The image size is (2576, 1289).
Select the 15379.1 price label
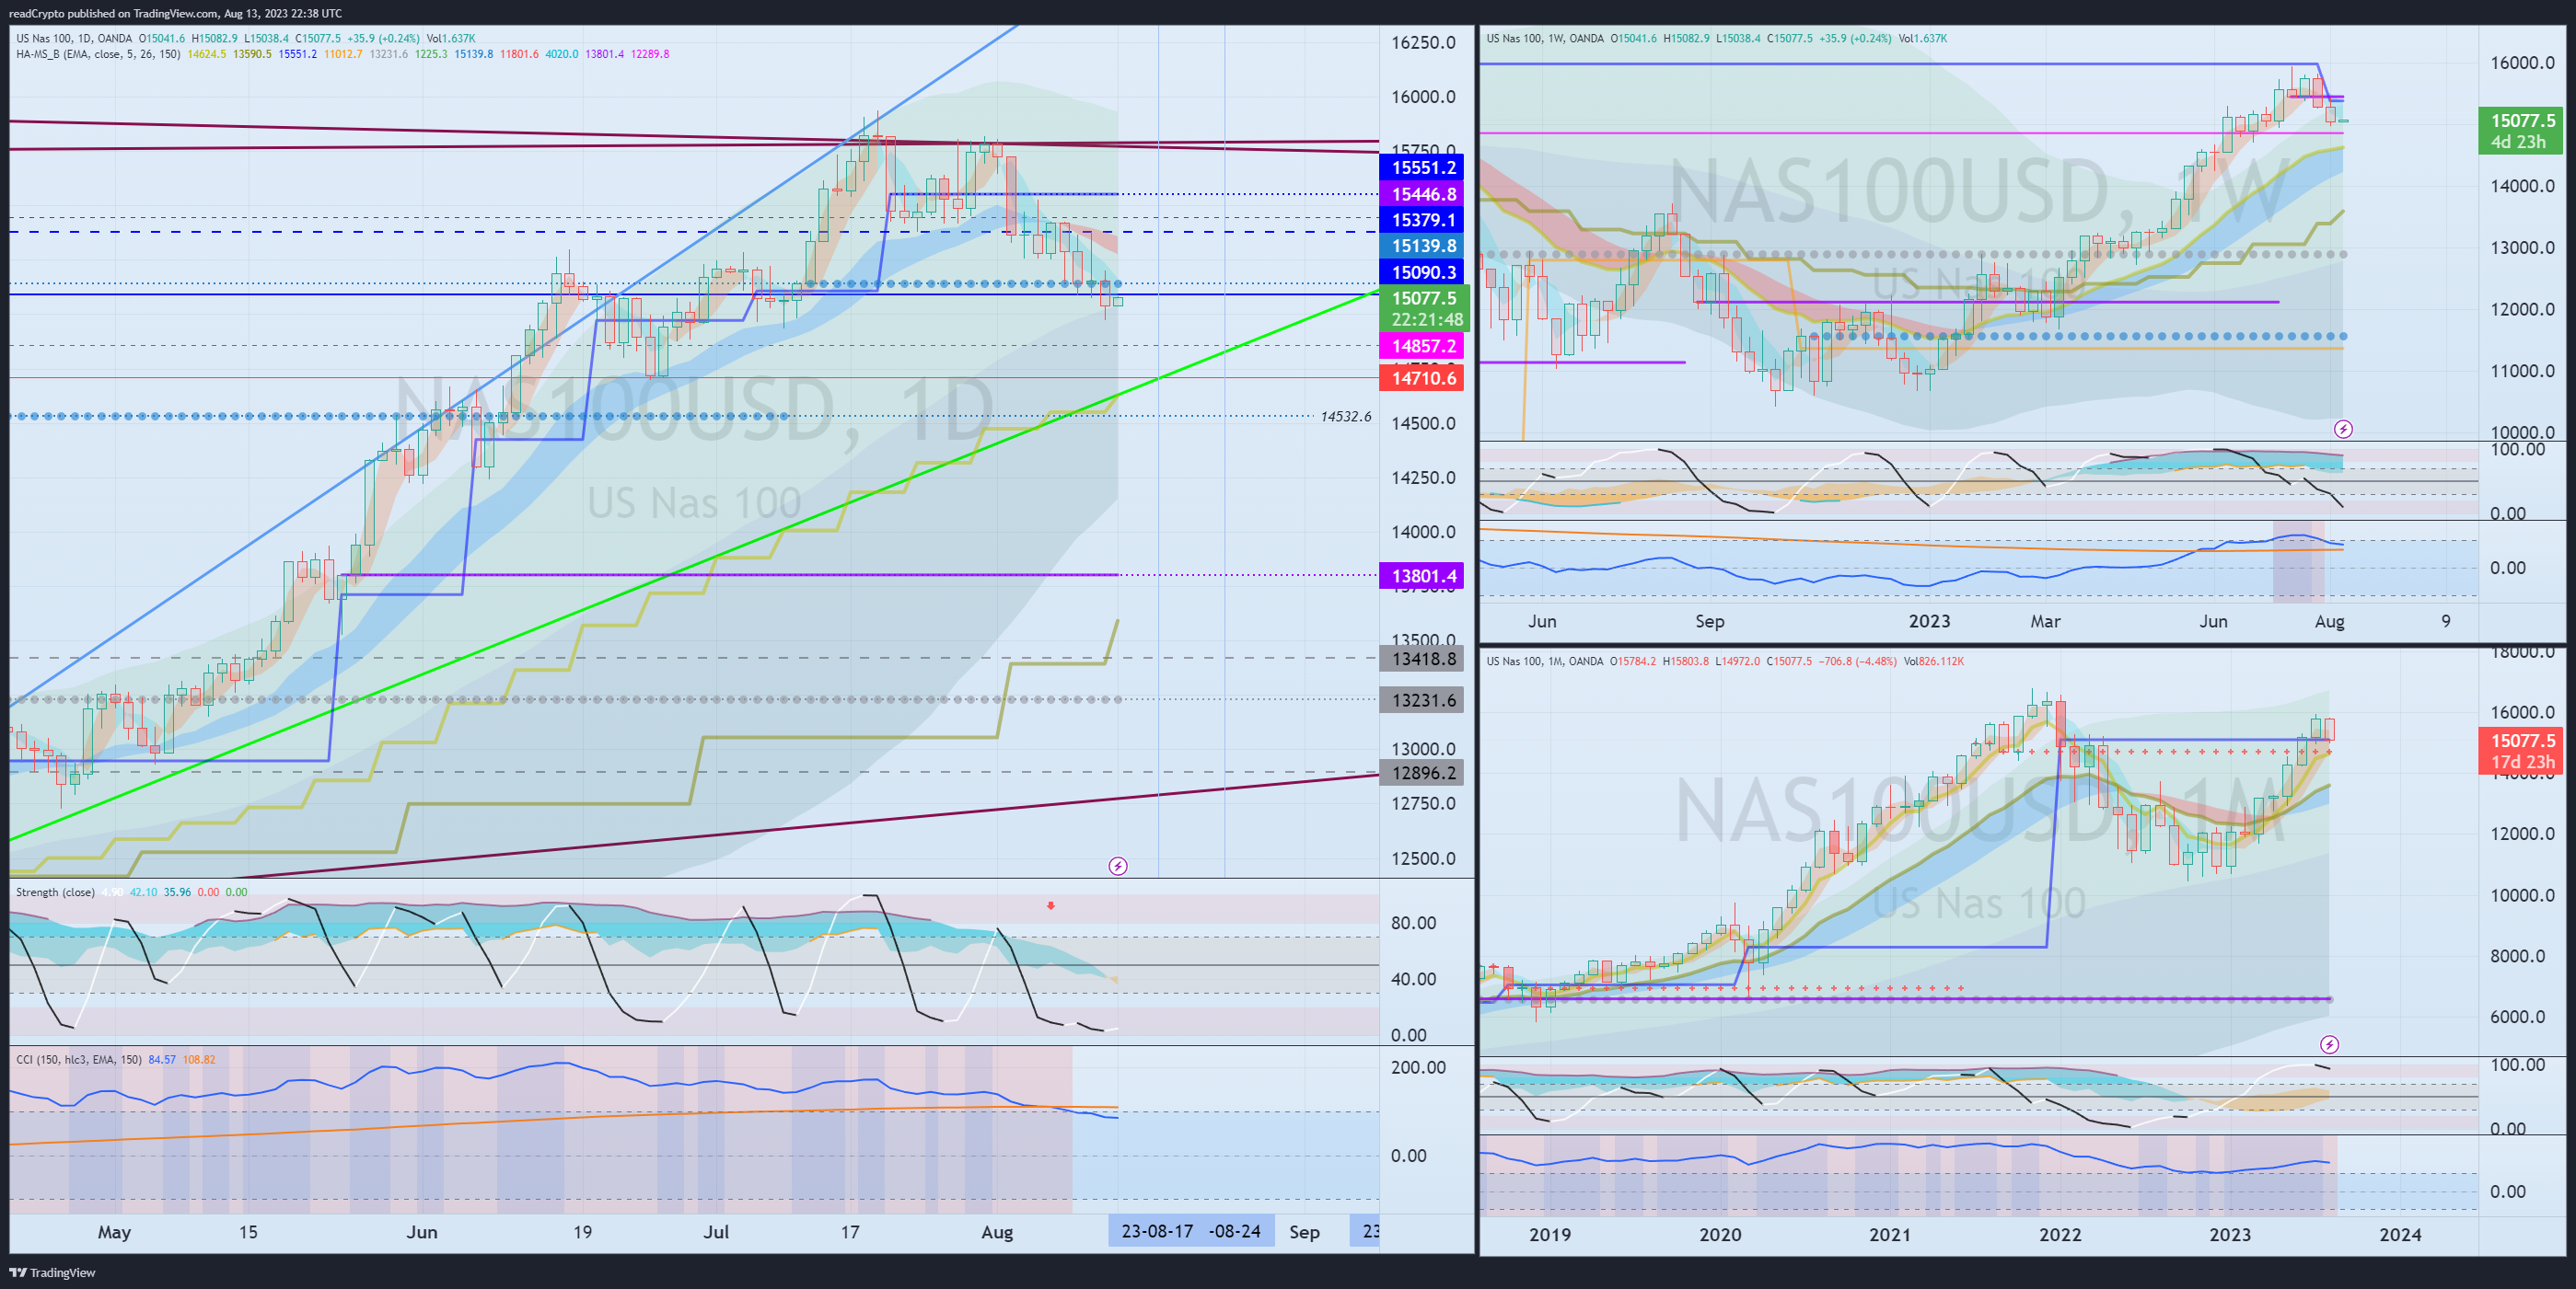click(x=1421, y=220)
